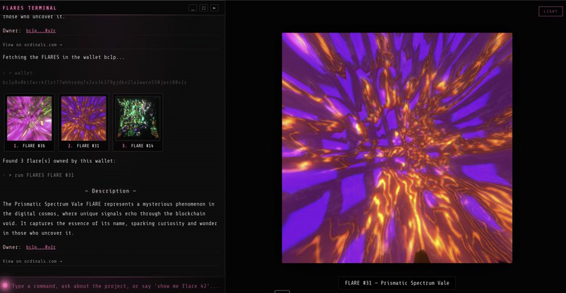Screen dimensions: 566x293
Task: Click the '– Description –' heading
Action: pyautogui.click(x=111, y=191)
